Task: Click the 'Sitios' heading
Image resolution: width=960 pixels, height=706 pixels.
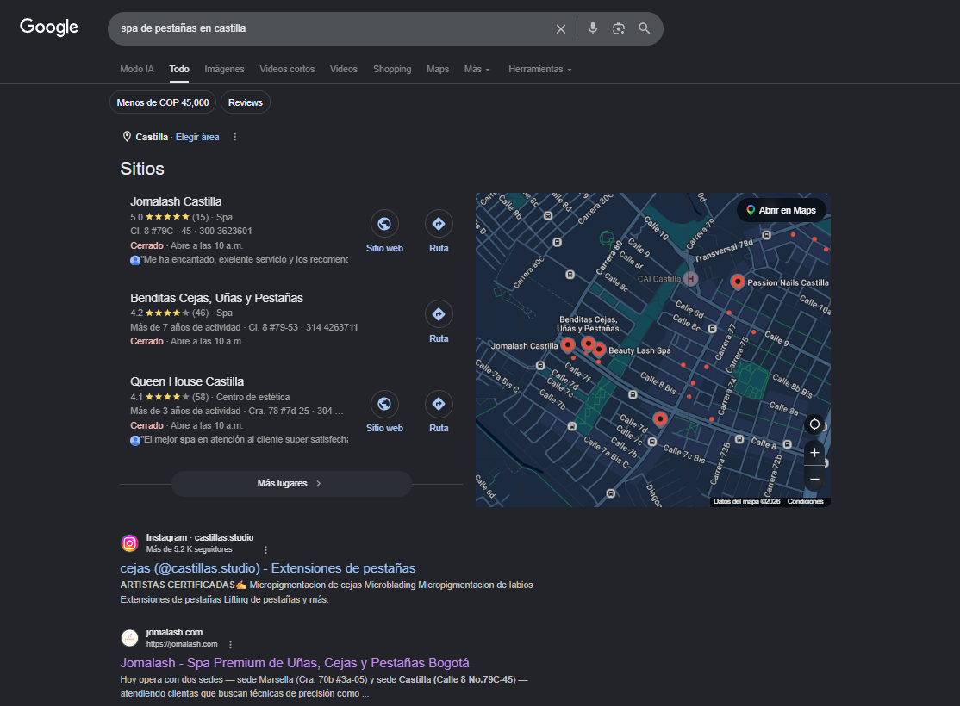Action: click(x=142, y=169)
